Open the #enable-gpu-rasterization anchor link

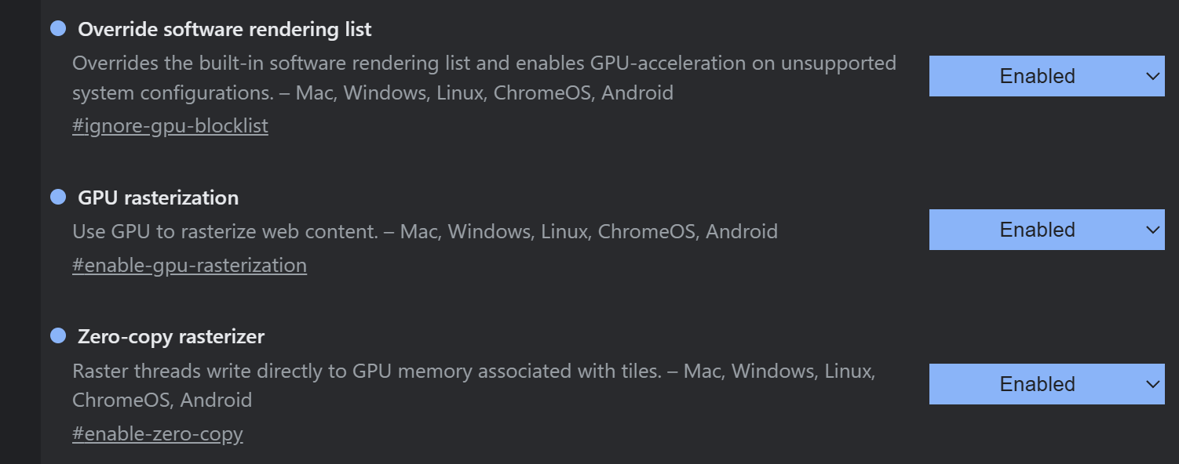189,266
